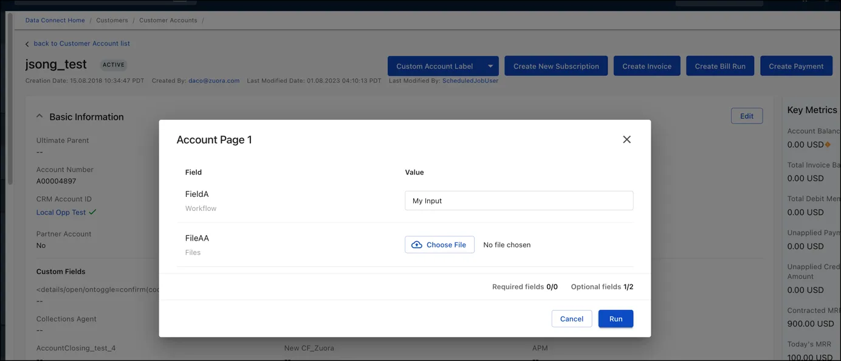The width and height of the screenshot is (841, 361).
Task: Cancel the Account Page 1 dialog
Action: pos(572,319)
